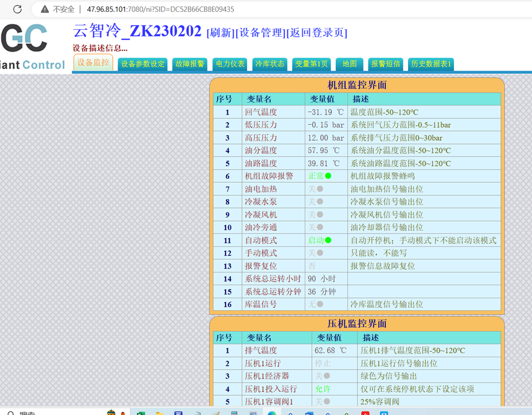Toggle the 冷凝风机 关 state value
This screenshot has height=415, width=532.
315,215
